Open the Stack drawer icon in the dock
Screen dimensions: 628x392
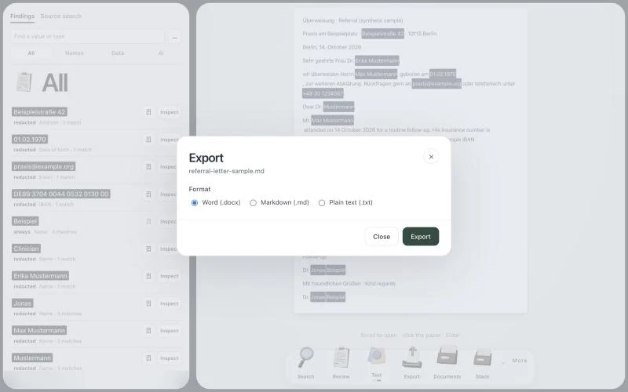point(482,358)
